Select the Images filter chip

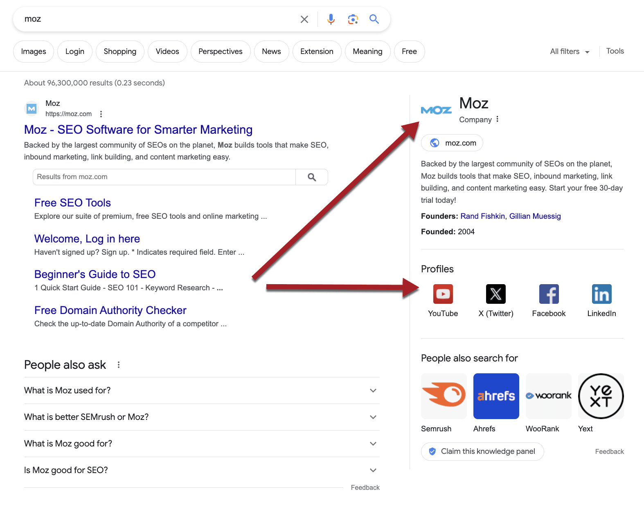pyautogui.click(x=34, y=52)
